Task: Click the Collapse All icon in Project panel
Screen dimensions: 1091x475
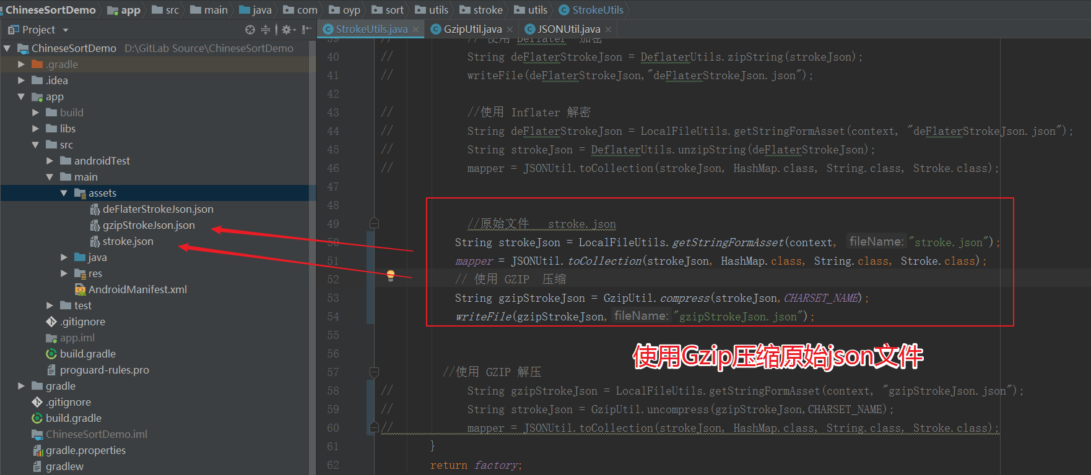Action: click(x=266, y=30)
